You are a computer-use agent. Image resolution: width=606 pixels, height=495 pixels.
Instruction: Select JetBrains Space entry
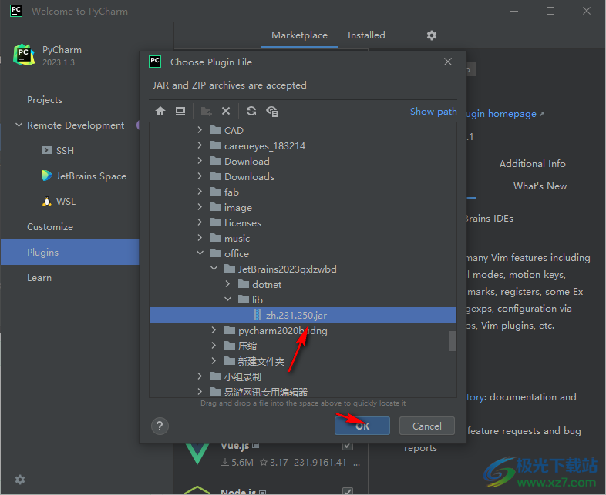(x=91, y=176)
